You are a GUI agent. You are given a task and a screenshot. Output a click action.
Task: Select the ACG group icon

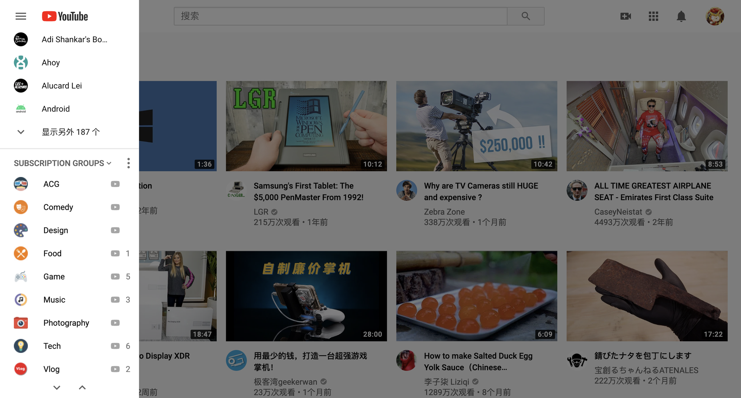(21, 184)
